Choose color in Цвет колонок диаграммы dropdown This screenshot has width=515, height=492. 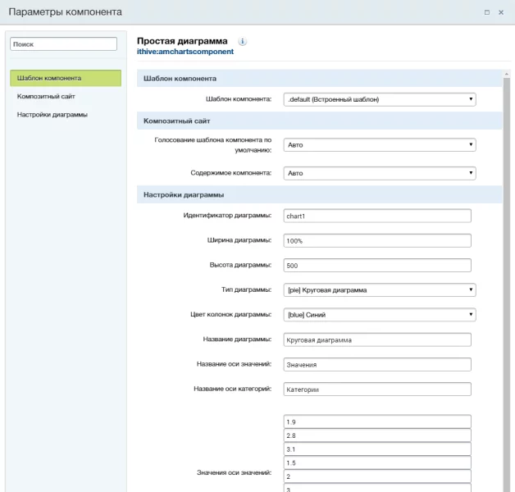pos(379,314)
